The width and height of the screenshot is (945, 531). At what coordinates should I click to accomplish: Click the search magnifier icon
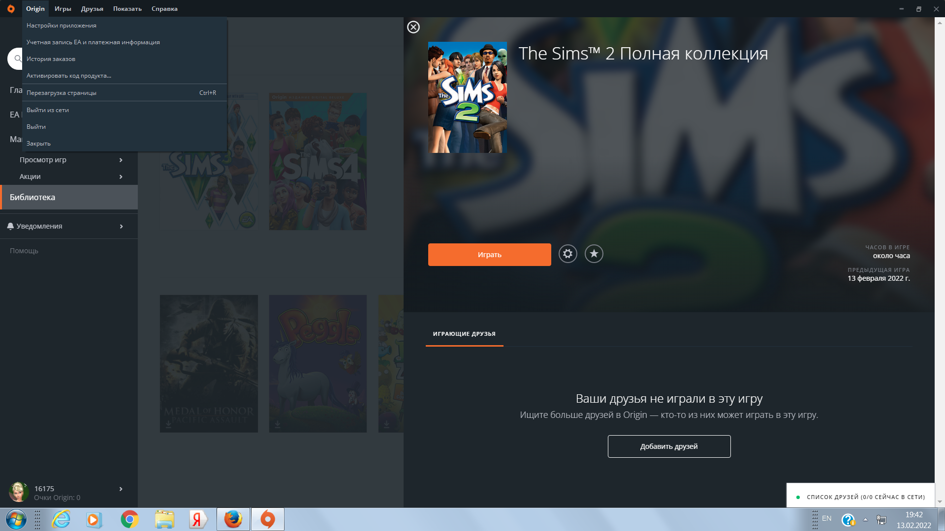(18, 59)
